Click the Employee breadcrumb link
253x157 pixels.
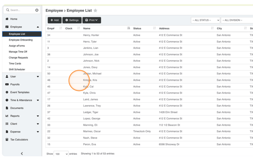click(x=54, y=11)
